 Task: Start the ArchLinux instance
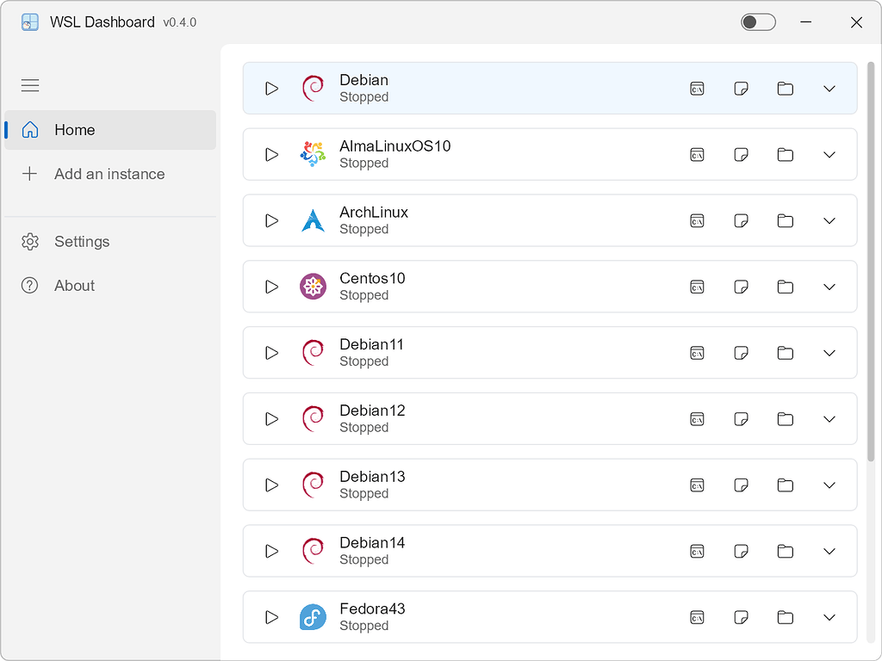click(271, 220)
